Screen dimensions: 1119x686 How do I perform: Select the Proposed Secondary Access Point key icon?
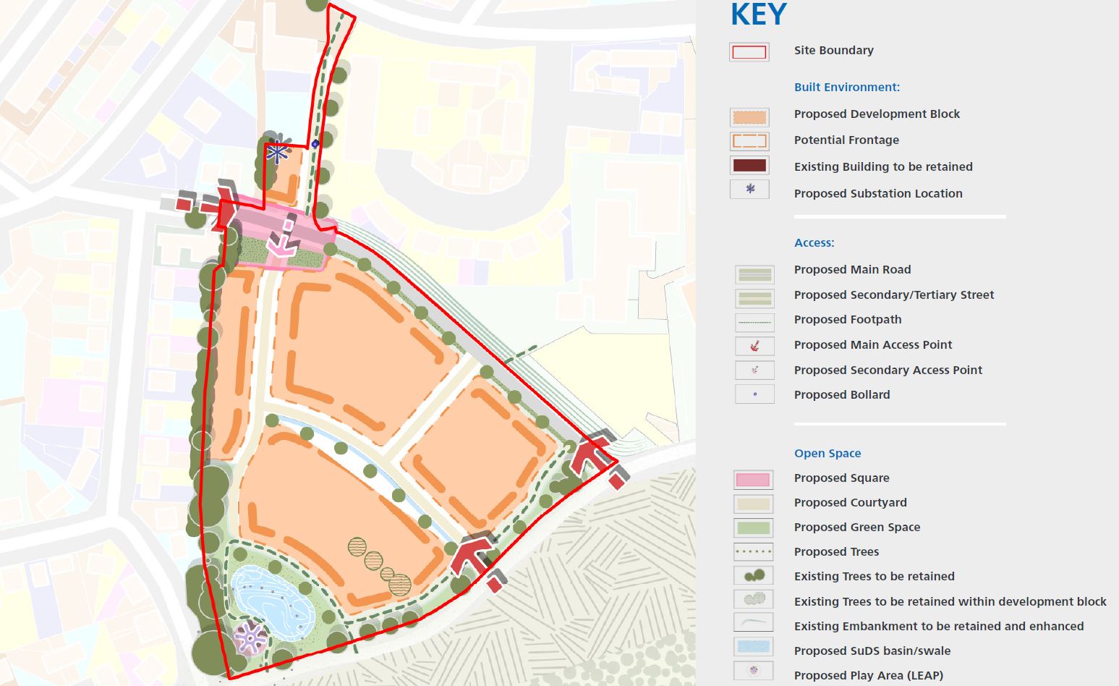tap(754, 370)
